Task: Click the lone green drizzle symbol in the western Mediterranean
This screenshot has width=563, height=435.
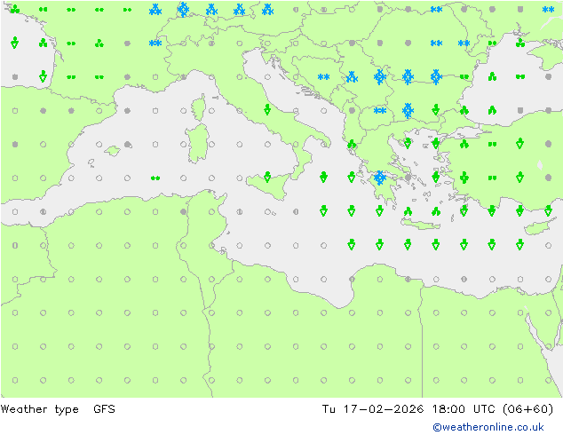Action: [x=155, y=178]
